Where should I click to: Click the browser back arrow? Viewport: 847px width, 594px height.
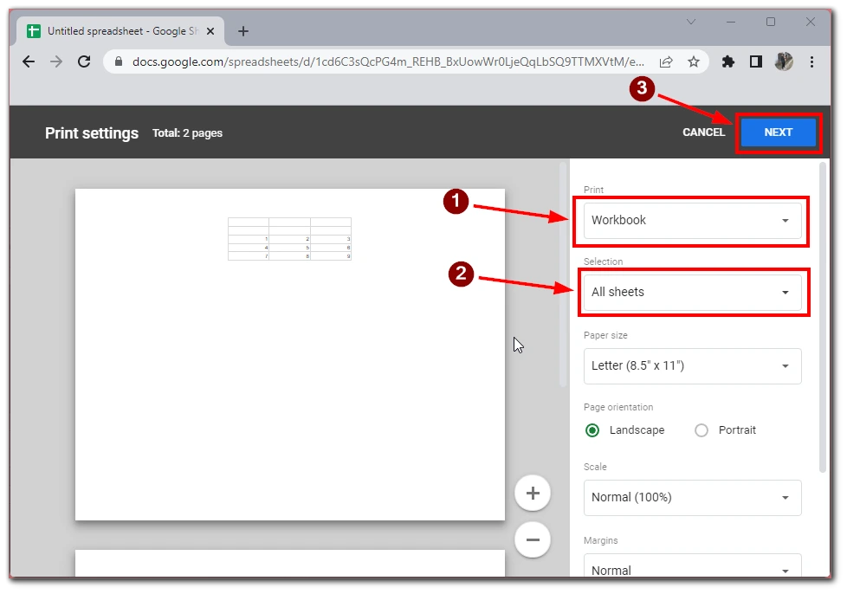tap(29, 61)
